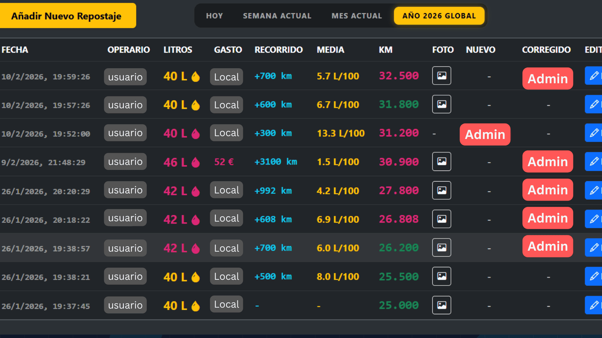Edit the 19:57:26 refuel entry
602x338 pixels.
[x=594, y=104]
